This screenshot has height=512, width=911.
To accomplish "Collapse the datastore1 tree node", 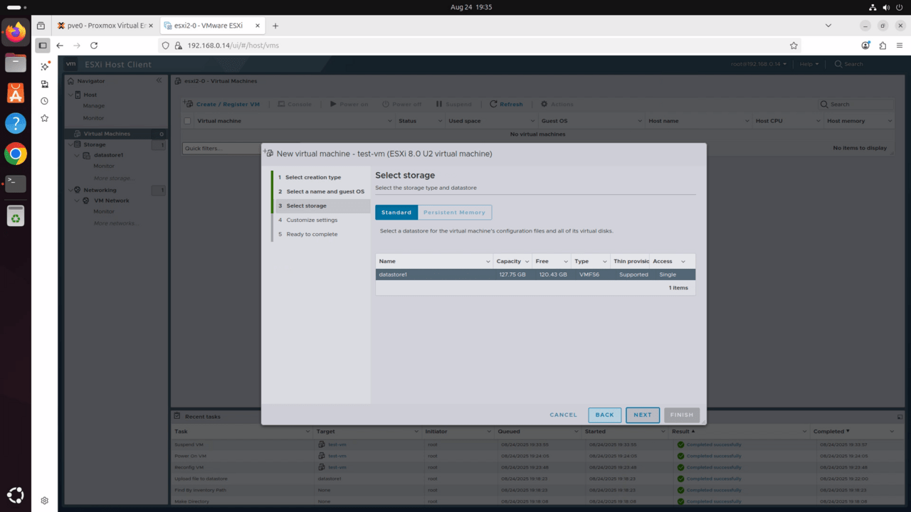I will (78, 155).
